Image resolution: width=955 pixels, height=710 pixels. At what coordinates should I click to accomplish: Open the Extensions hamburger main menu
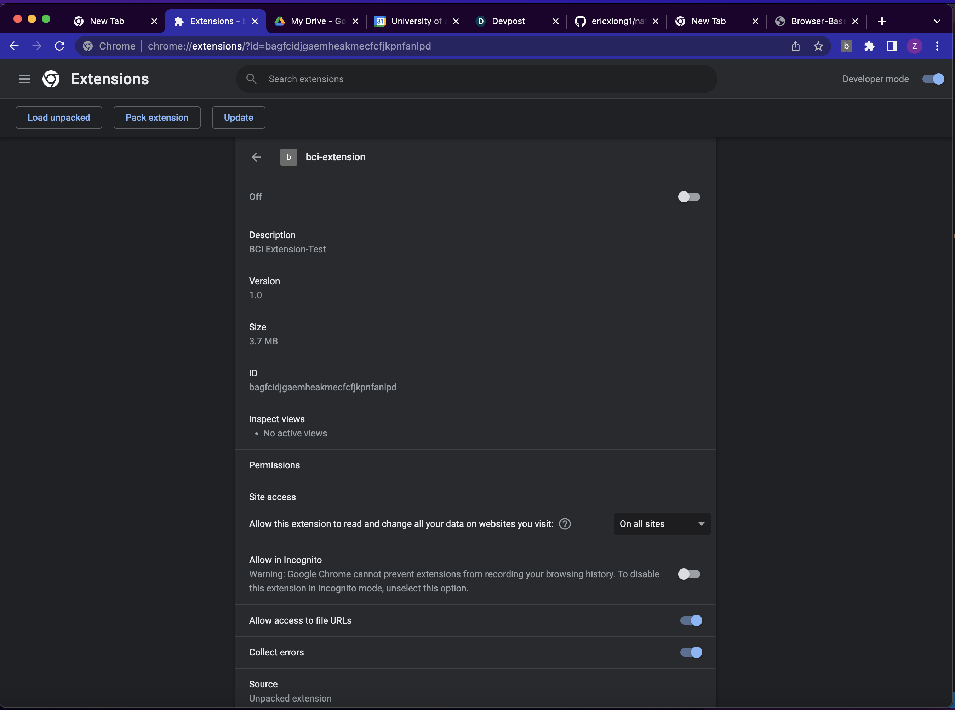coord(24,79)
